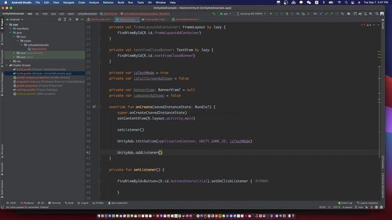The height and width of the screenshot is (220, 392).
Task: Open the samsung device selector dropdown
Action: point(251,13)
